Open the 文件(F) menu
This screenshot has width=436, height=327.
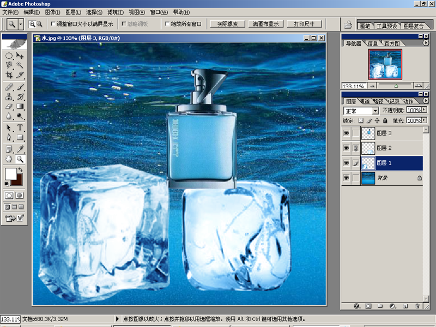pos(10,12)
